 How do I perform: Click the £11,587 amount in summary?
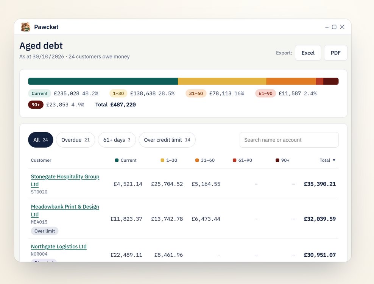[x=290, y=93]
